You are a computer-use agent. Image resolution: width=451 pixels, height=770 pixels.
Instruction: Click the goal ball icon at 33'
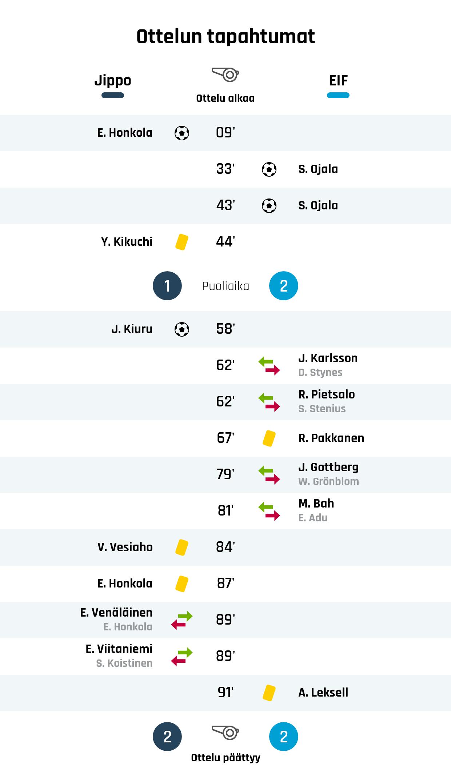pos(269,169)
